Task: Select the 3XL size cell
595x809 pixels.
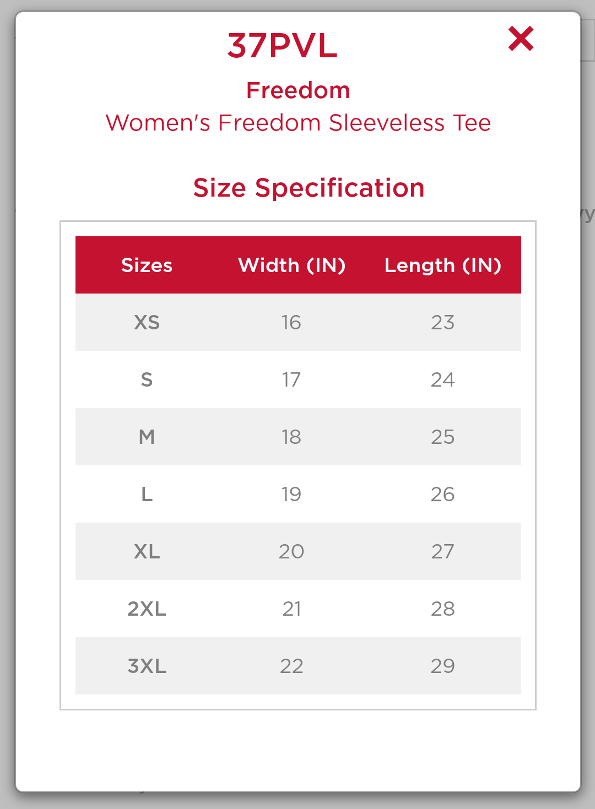Action: click(147, 666)
